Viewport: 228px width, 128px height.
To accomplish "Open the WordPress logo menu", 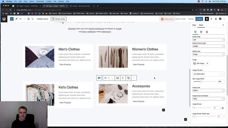I will 4,19.
